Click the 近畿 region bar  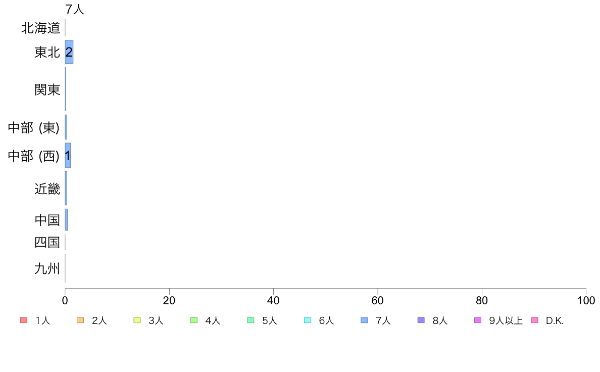[66, 189]
